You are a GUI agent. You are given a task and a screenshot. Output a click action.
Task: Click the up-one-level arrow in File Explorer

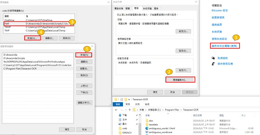tap(130, 110)
